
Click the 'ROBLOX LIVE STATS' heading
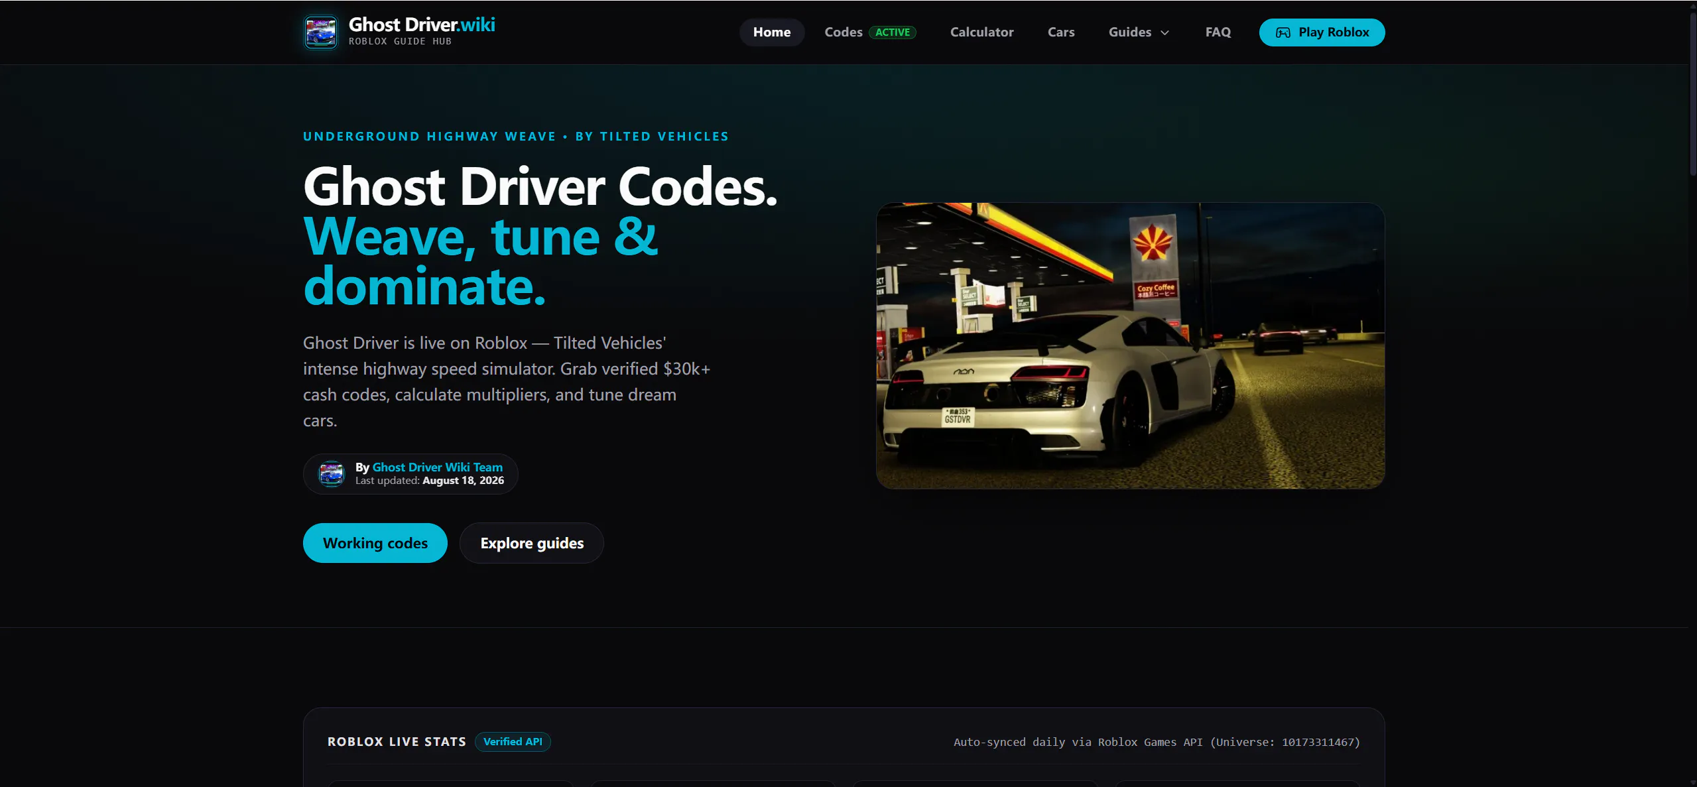[397, 741]
